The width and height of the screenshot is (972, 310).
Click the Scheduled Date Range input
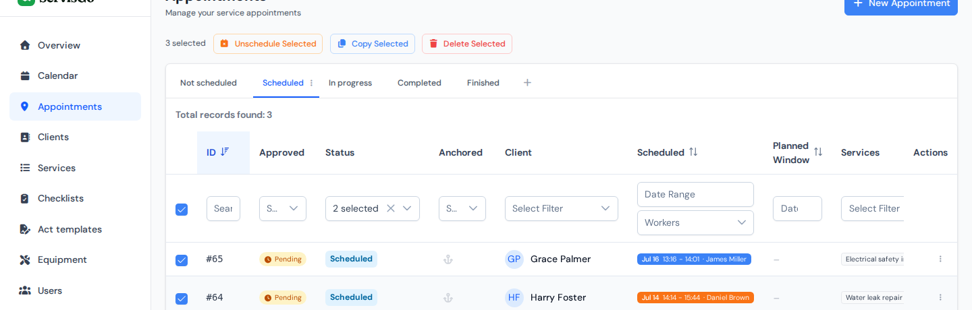pos(695,194)
